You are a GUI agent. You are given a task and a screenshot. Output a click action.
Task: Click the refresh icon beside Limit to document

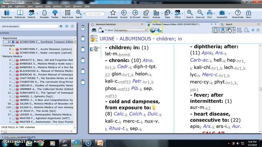[x=61, y=26]
